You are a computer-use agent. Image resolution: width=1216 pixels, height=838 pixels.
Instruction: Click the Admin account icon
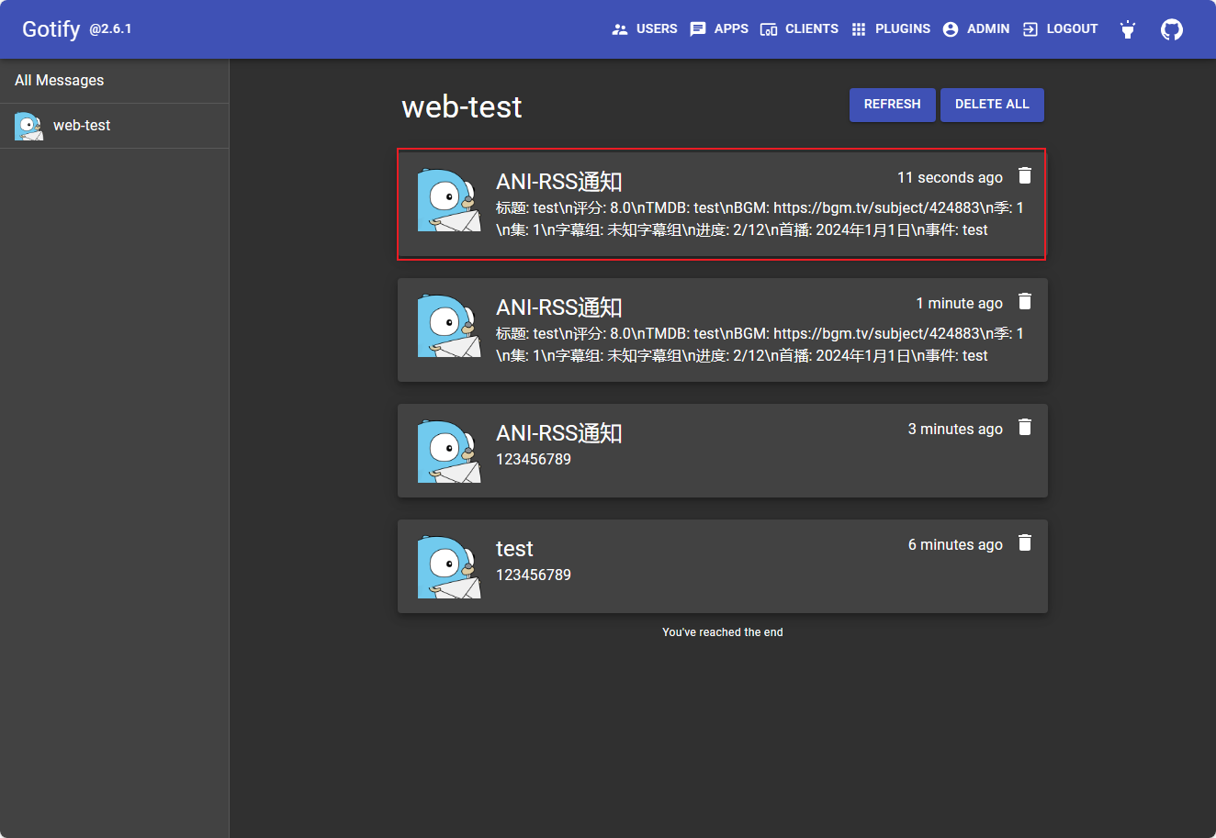click(x=951, y=29)
